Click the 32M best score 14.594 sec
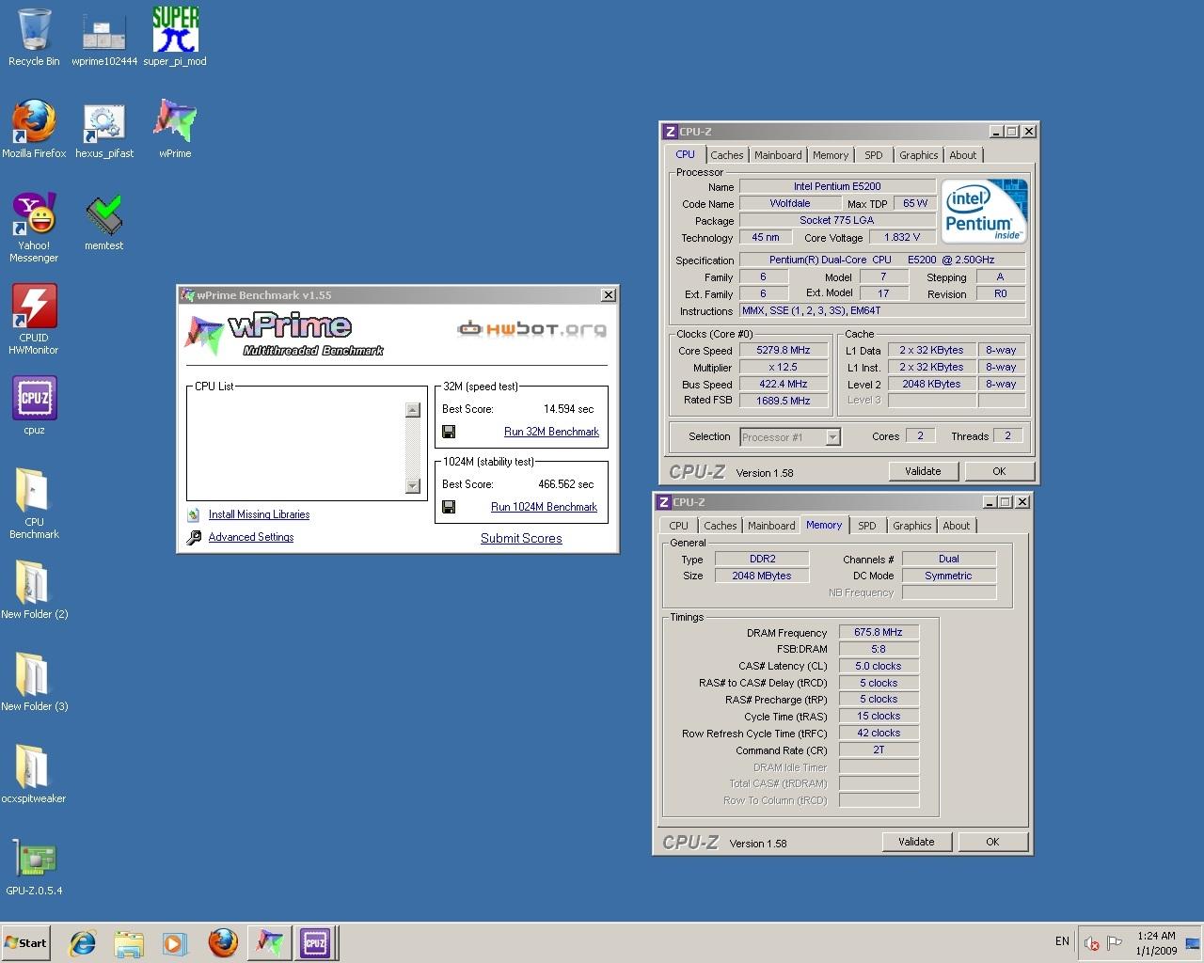The image size is (1204, 963). [x=568, y=409]
